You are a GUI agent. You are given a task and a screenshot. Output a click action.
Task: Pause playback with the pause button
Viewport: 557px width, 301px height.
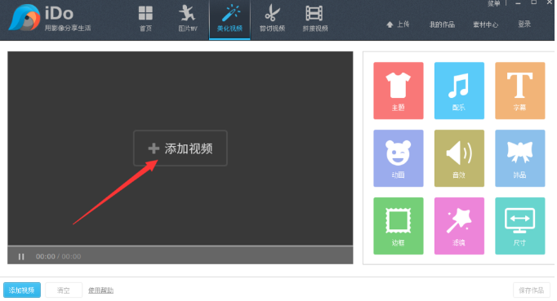(x=21, y=256)
